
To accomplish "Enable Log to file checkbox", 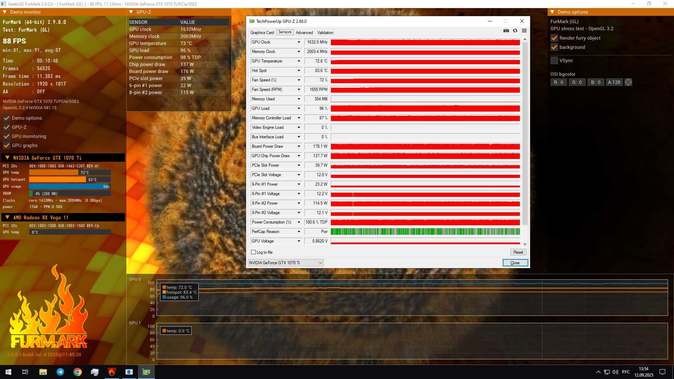I will [253, 252].
